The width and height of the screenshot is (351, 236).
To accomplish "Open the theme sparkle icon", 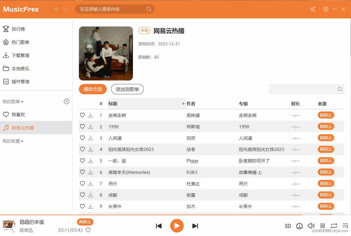I will tap(313, 9).
